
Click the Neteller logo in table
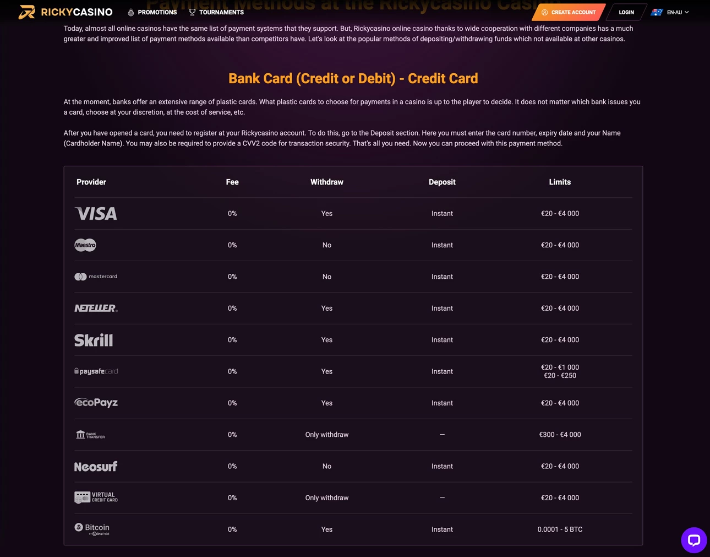pyautogui.click(x=96, y=309)
